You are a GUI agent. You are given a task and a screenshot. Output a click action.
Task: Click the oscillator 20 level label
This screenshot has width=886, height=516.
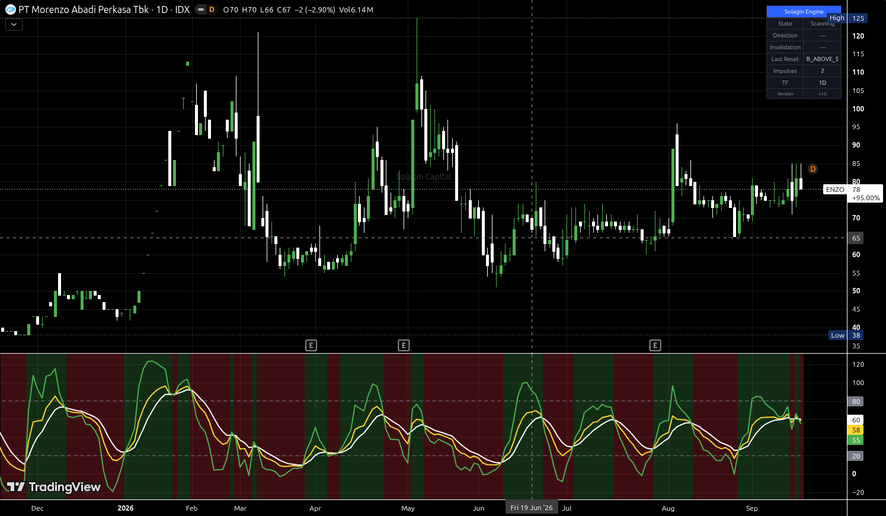click(x=856, y=456)
